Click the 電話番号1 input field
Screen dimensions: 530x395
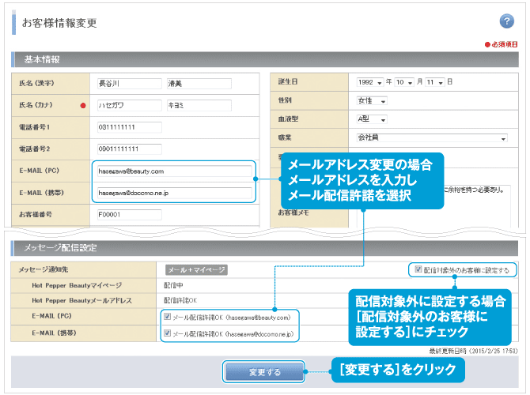[127, 126]
